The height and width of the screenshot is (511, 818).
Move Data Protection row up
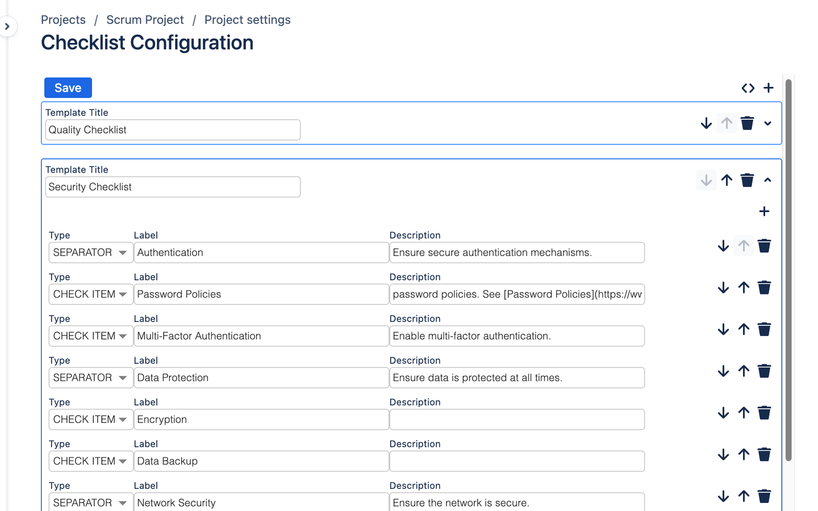(x=744, y=371)
